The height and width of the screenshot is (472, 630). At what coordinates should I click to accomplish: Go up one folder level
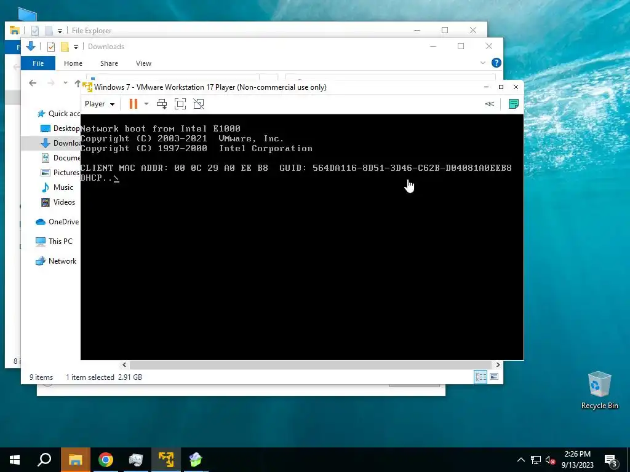(78, 83)
